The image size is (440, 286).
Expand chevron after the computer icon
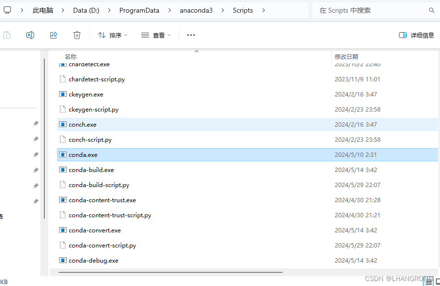[22, 10]
